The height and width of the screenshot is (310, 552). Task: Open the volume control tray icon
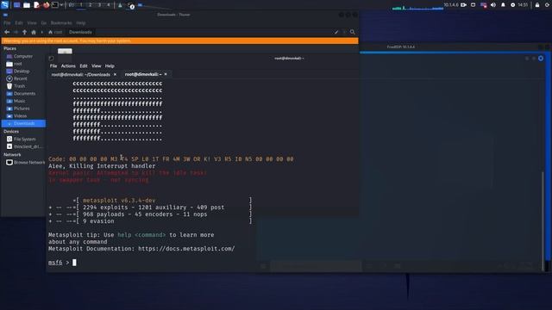click(x=493, y=5)
